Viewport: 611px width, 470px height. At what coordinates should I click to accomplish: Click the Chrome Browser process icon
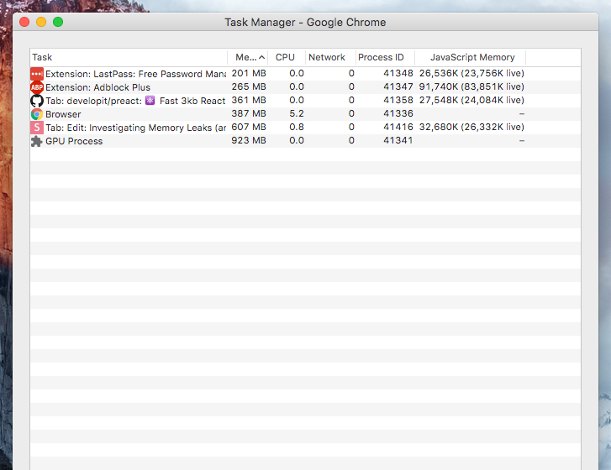[x=37, y=114]
